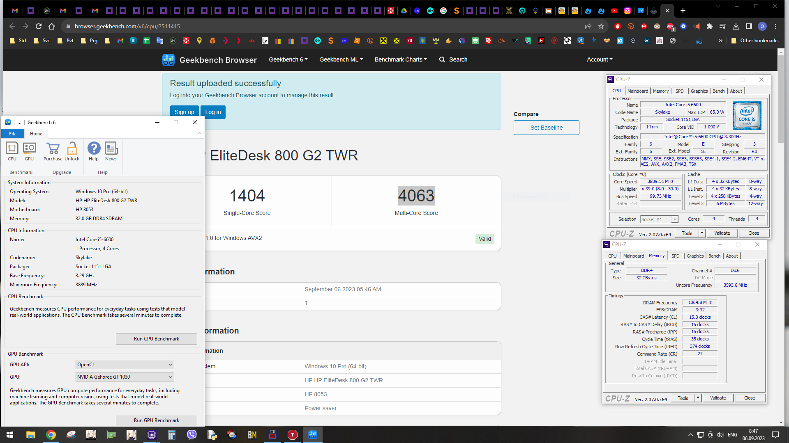789x443 pixels.
Task: Switch to CPU tab in lower CPU-Z
Action: pyautogui.click(x=612, y=256)
